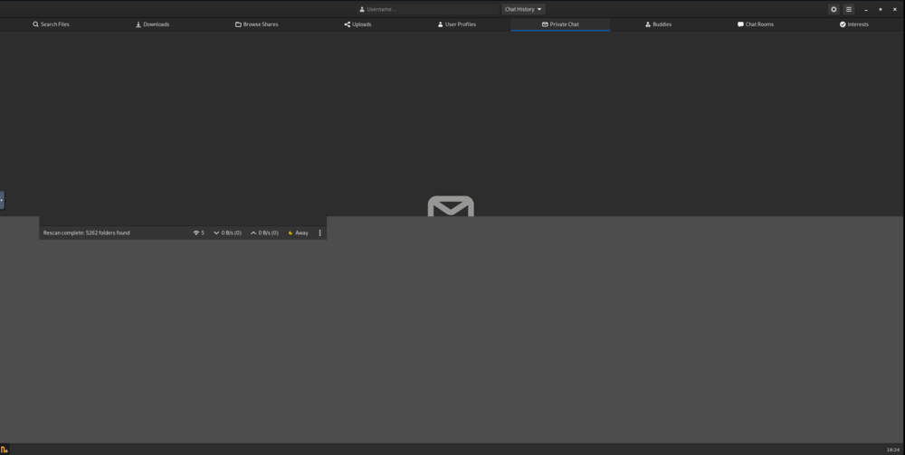Image resolution: width=905 pixels, height=455 pixels.
Task: Open preferences via the gear icon
Action: click(834, 9)
